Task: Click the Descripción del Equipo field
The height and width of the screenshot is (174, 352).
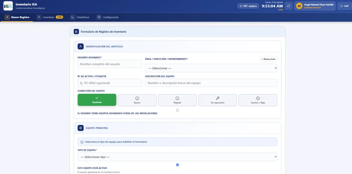Action: (211, 83)
